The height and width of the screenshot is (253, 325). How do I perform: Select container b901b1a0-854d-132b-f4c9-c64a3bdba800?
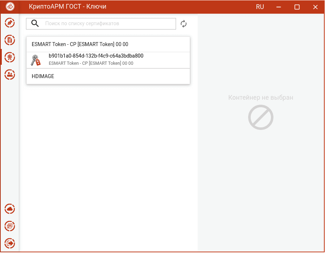[108, 60]
